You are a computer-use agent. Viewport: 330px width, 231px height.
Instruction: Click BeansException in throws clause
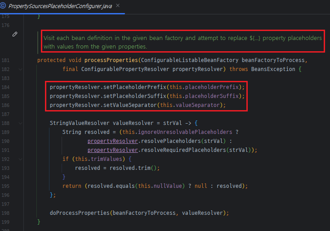273,69
